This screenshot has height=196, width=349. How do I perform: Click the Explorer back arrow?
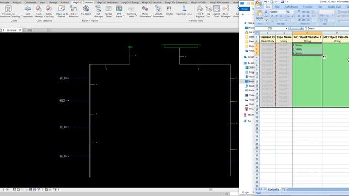coord(243,15)
